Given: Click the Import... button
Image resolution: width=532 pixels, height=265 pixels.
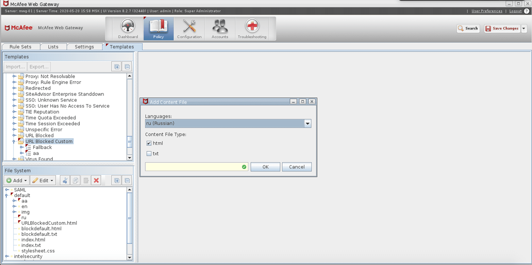Looking at the screenshot, I should pyautogui.click(x=16, y=67).
